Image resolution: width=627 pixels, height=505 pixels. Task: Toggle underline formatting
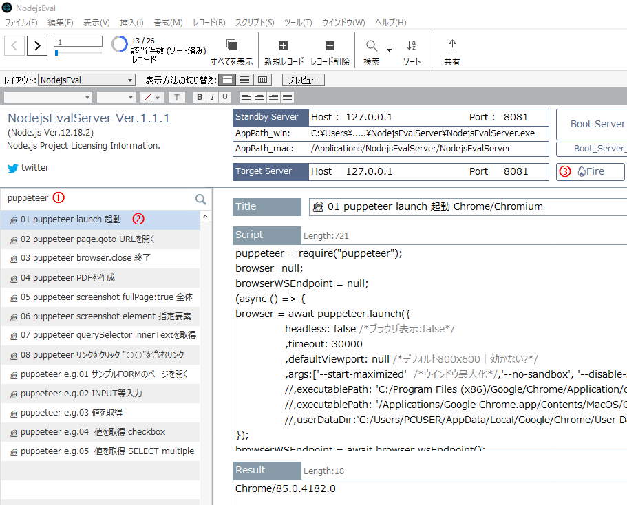click(x=225, y=97)
